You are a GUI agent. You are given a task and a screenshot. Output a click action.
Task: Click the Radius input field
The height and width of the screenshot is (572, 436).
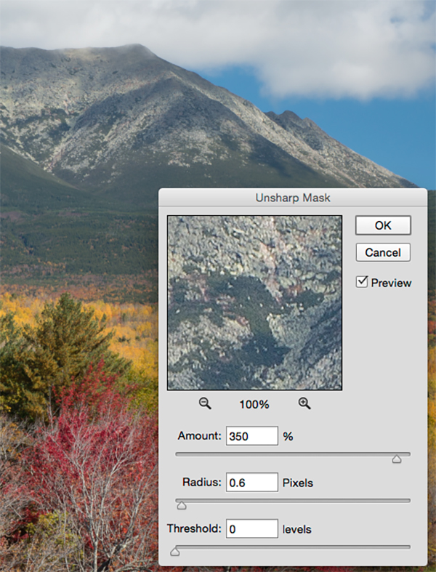tap(251, 483)
